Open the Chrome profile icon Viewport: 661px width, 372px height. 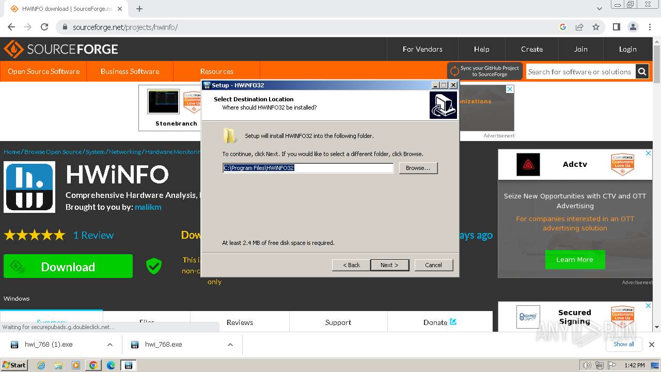[x=633, y=27]
